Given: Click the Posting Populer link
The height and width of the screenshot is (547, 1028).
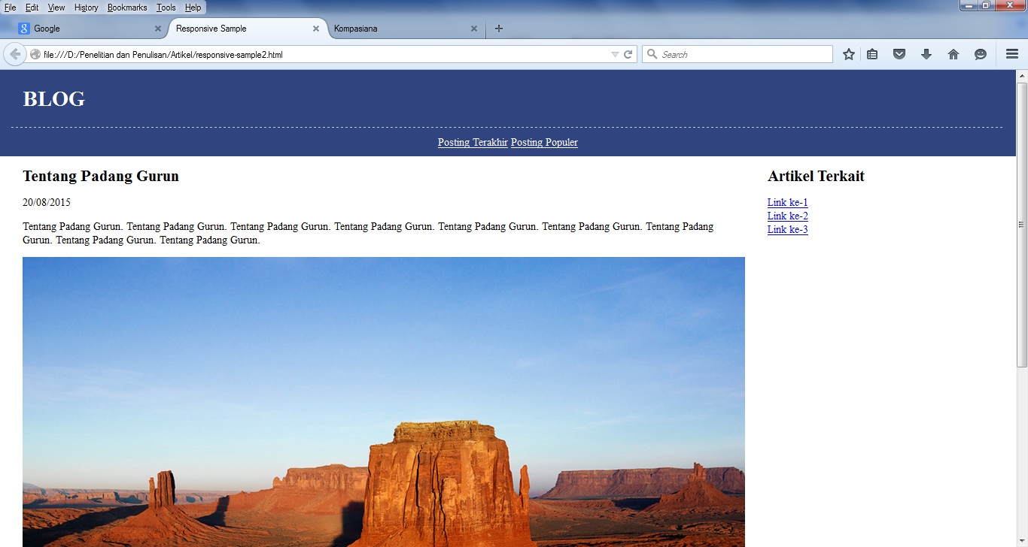Looking at the screenshot, I should pos(544,142).
